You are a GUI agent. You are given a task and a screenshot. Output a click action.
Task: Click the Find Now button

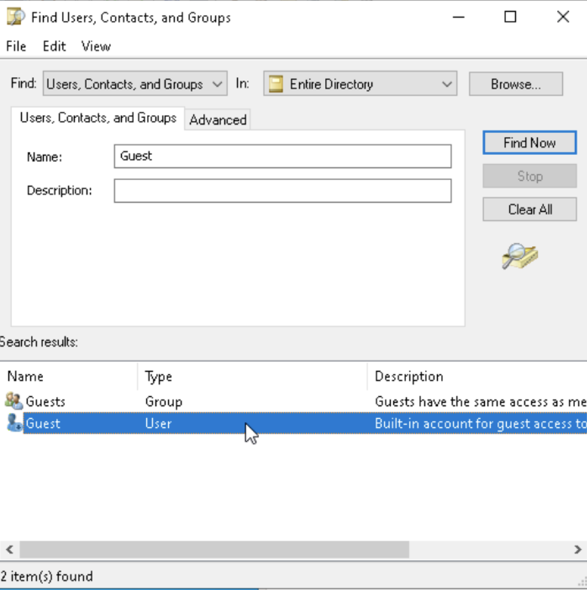pos(529,143)
